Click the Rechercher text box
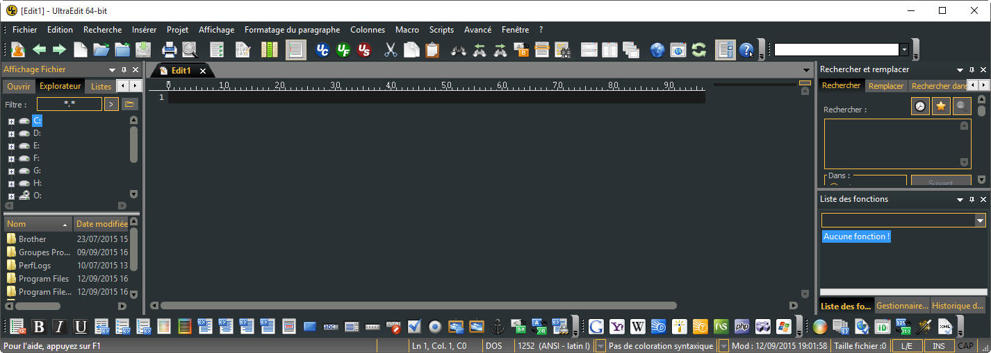 [897, 144]
